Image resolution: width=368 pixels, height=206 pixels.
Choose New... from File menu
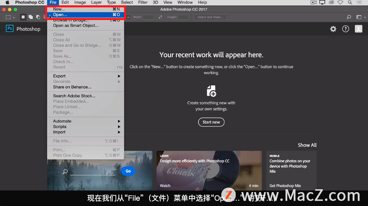pos(86,9)
